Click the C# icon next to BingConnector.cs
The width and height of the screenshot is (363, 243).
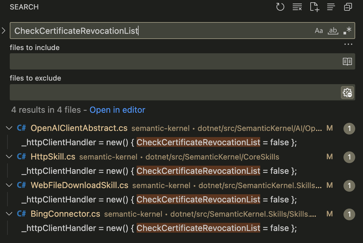[21, 214]
